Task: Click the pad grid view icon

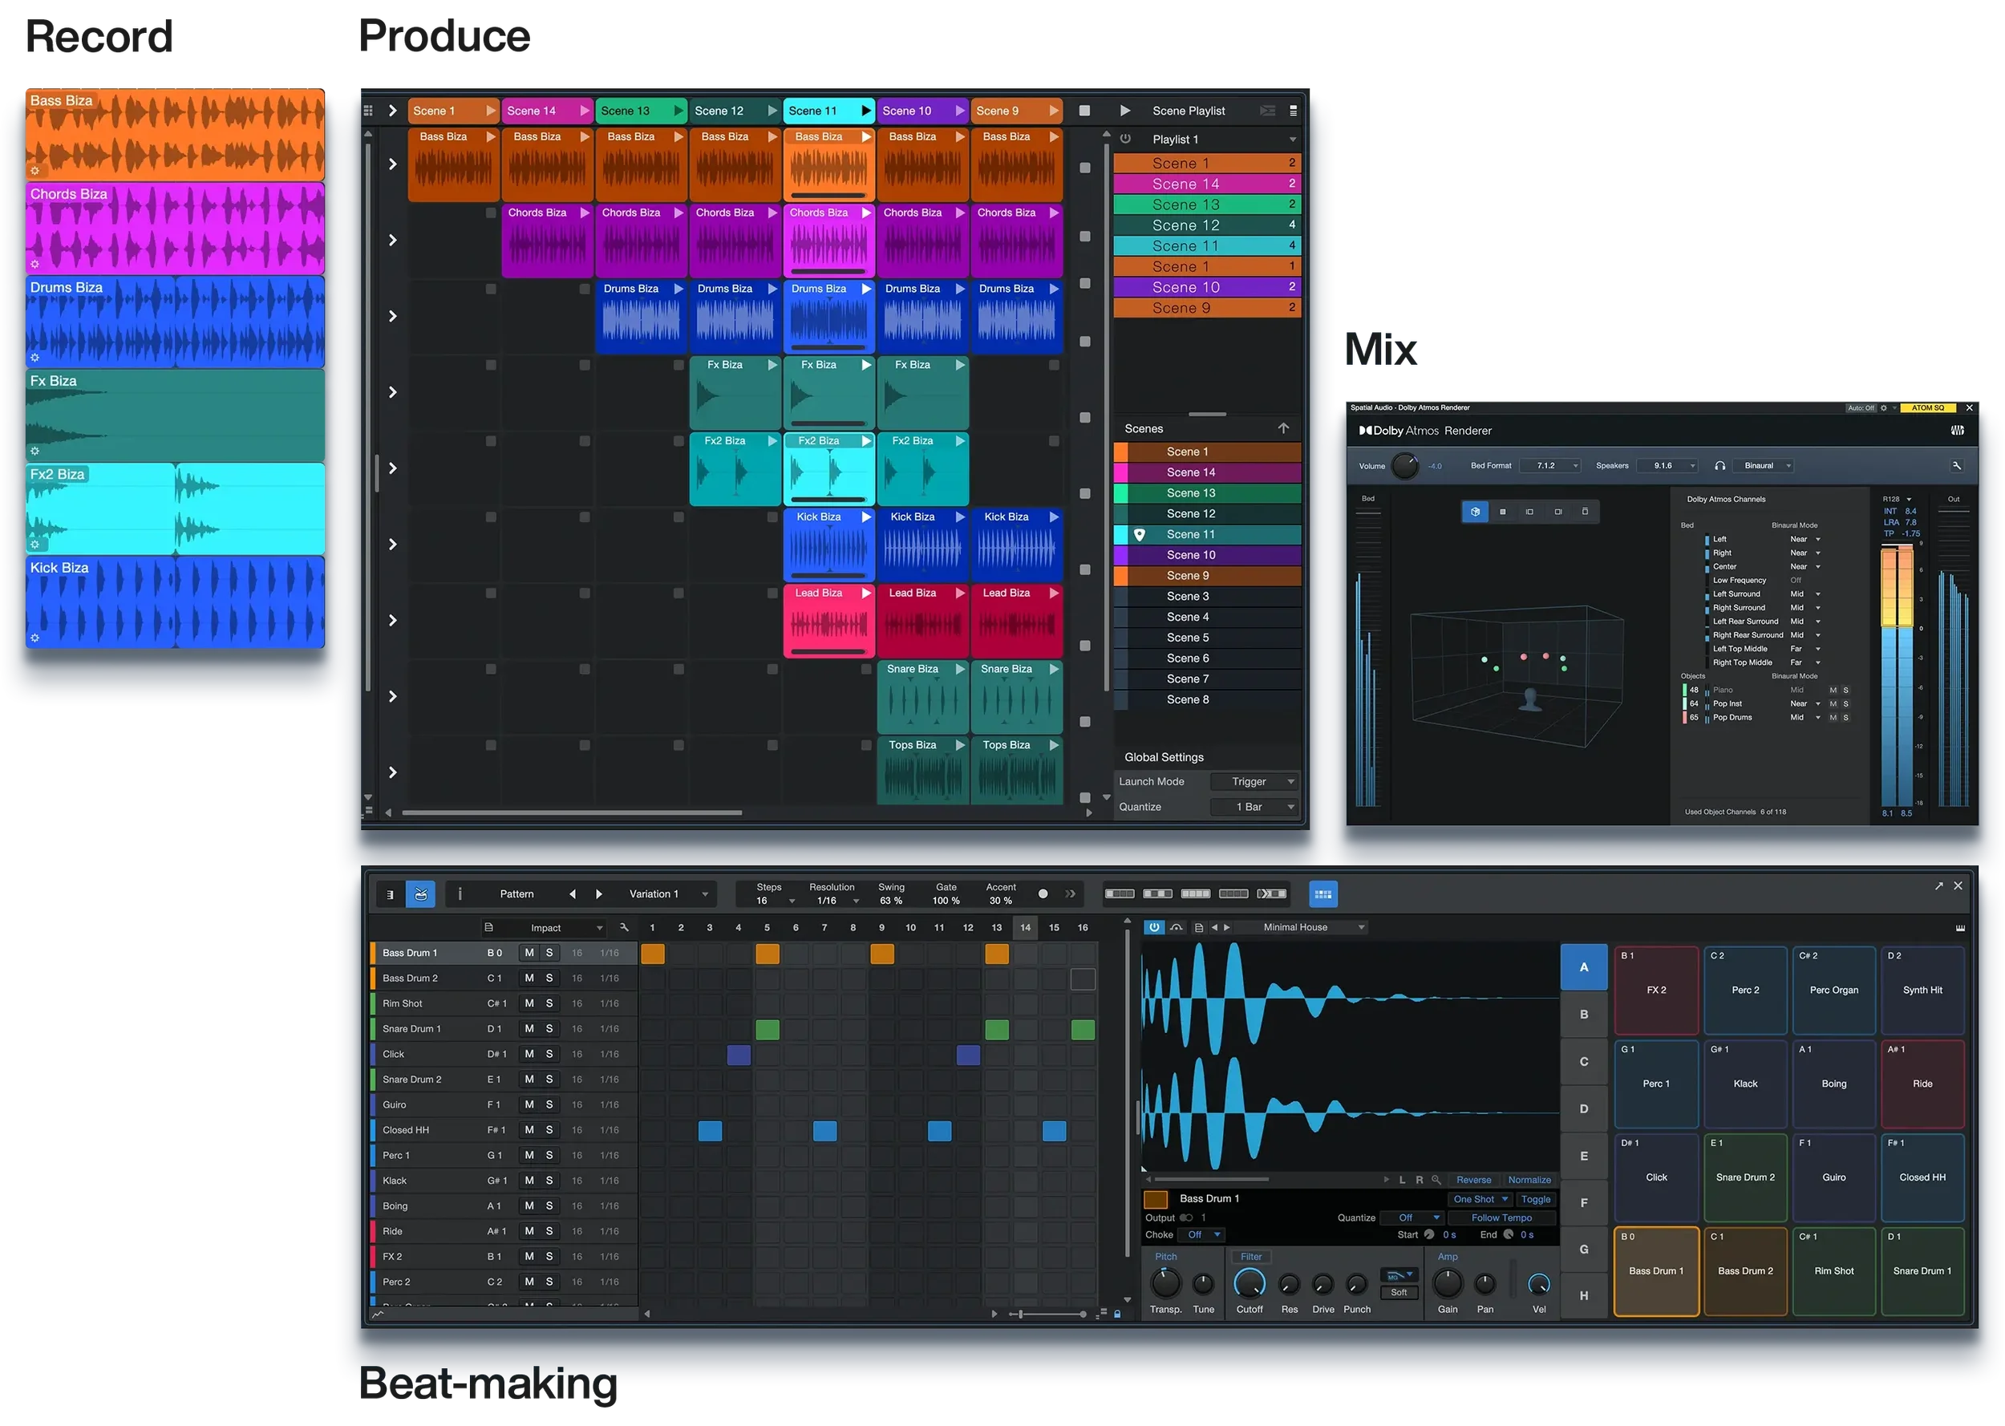Action: pyautogui.click(x=1323, y=894)
